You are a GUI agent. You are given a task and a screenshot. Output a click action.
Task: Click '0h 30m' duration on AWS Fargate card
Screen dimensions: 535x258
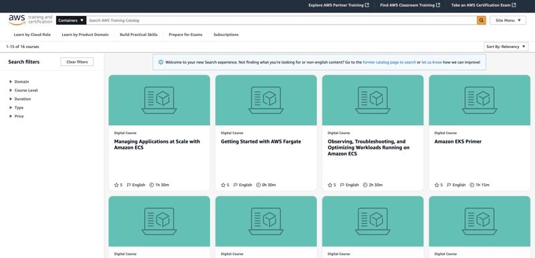pos(269,185)
